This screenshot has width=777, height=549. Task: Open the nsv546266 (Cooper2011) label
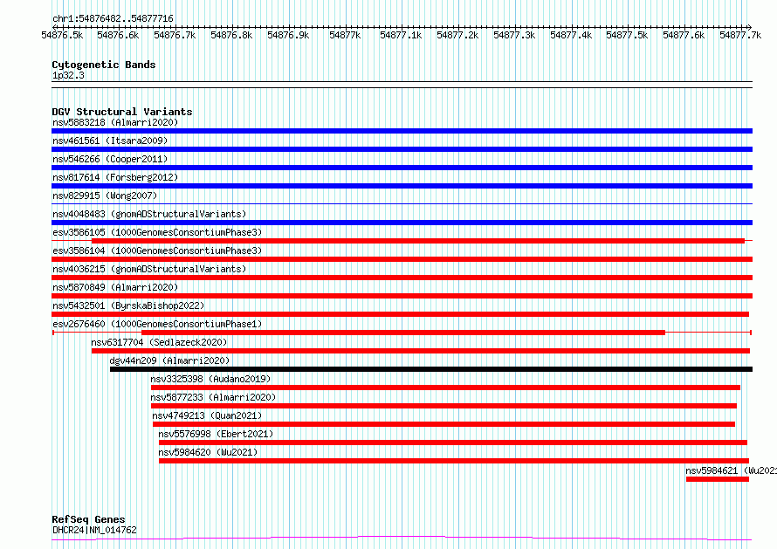pos(110,159)
